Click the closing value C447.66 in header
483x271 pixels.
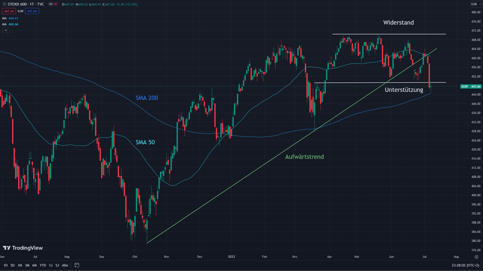(109, 5)
